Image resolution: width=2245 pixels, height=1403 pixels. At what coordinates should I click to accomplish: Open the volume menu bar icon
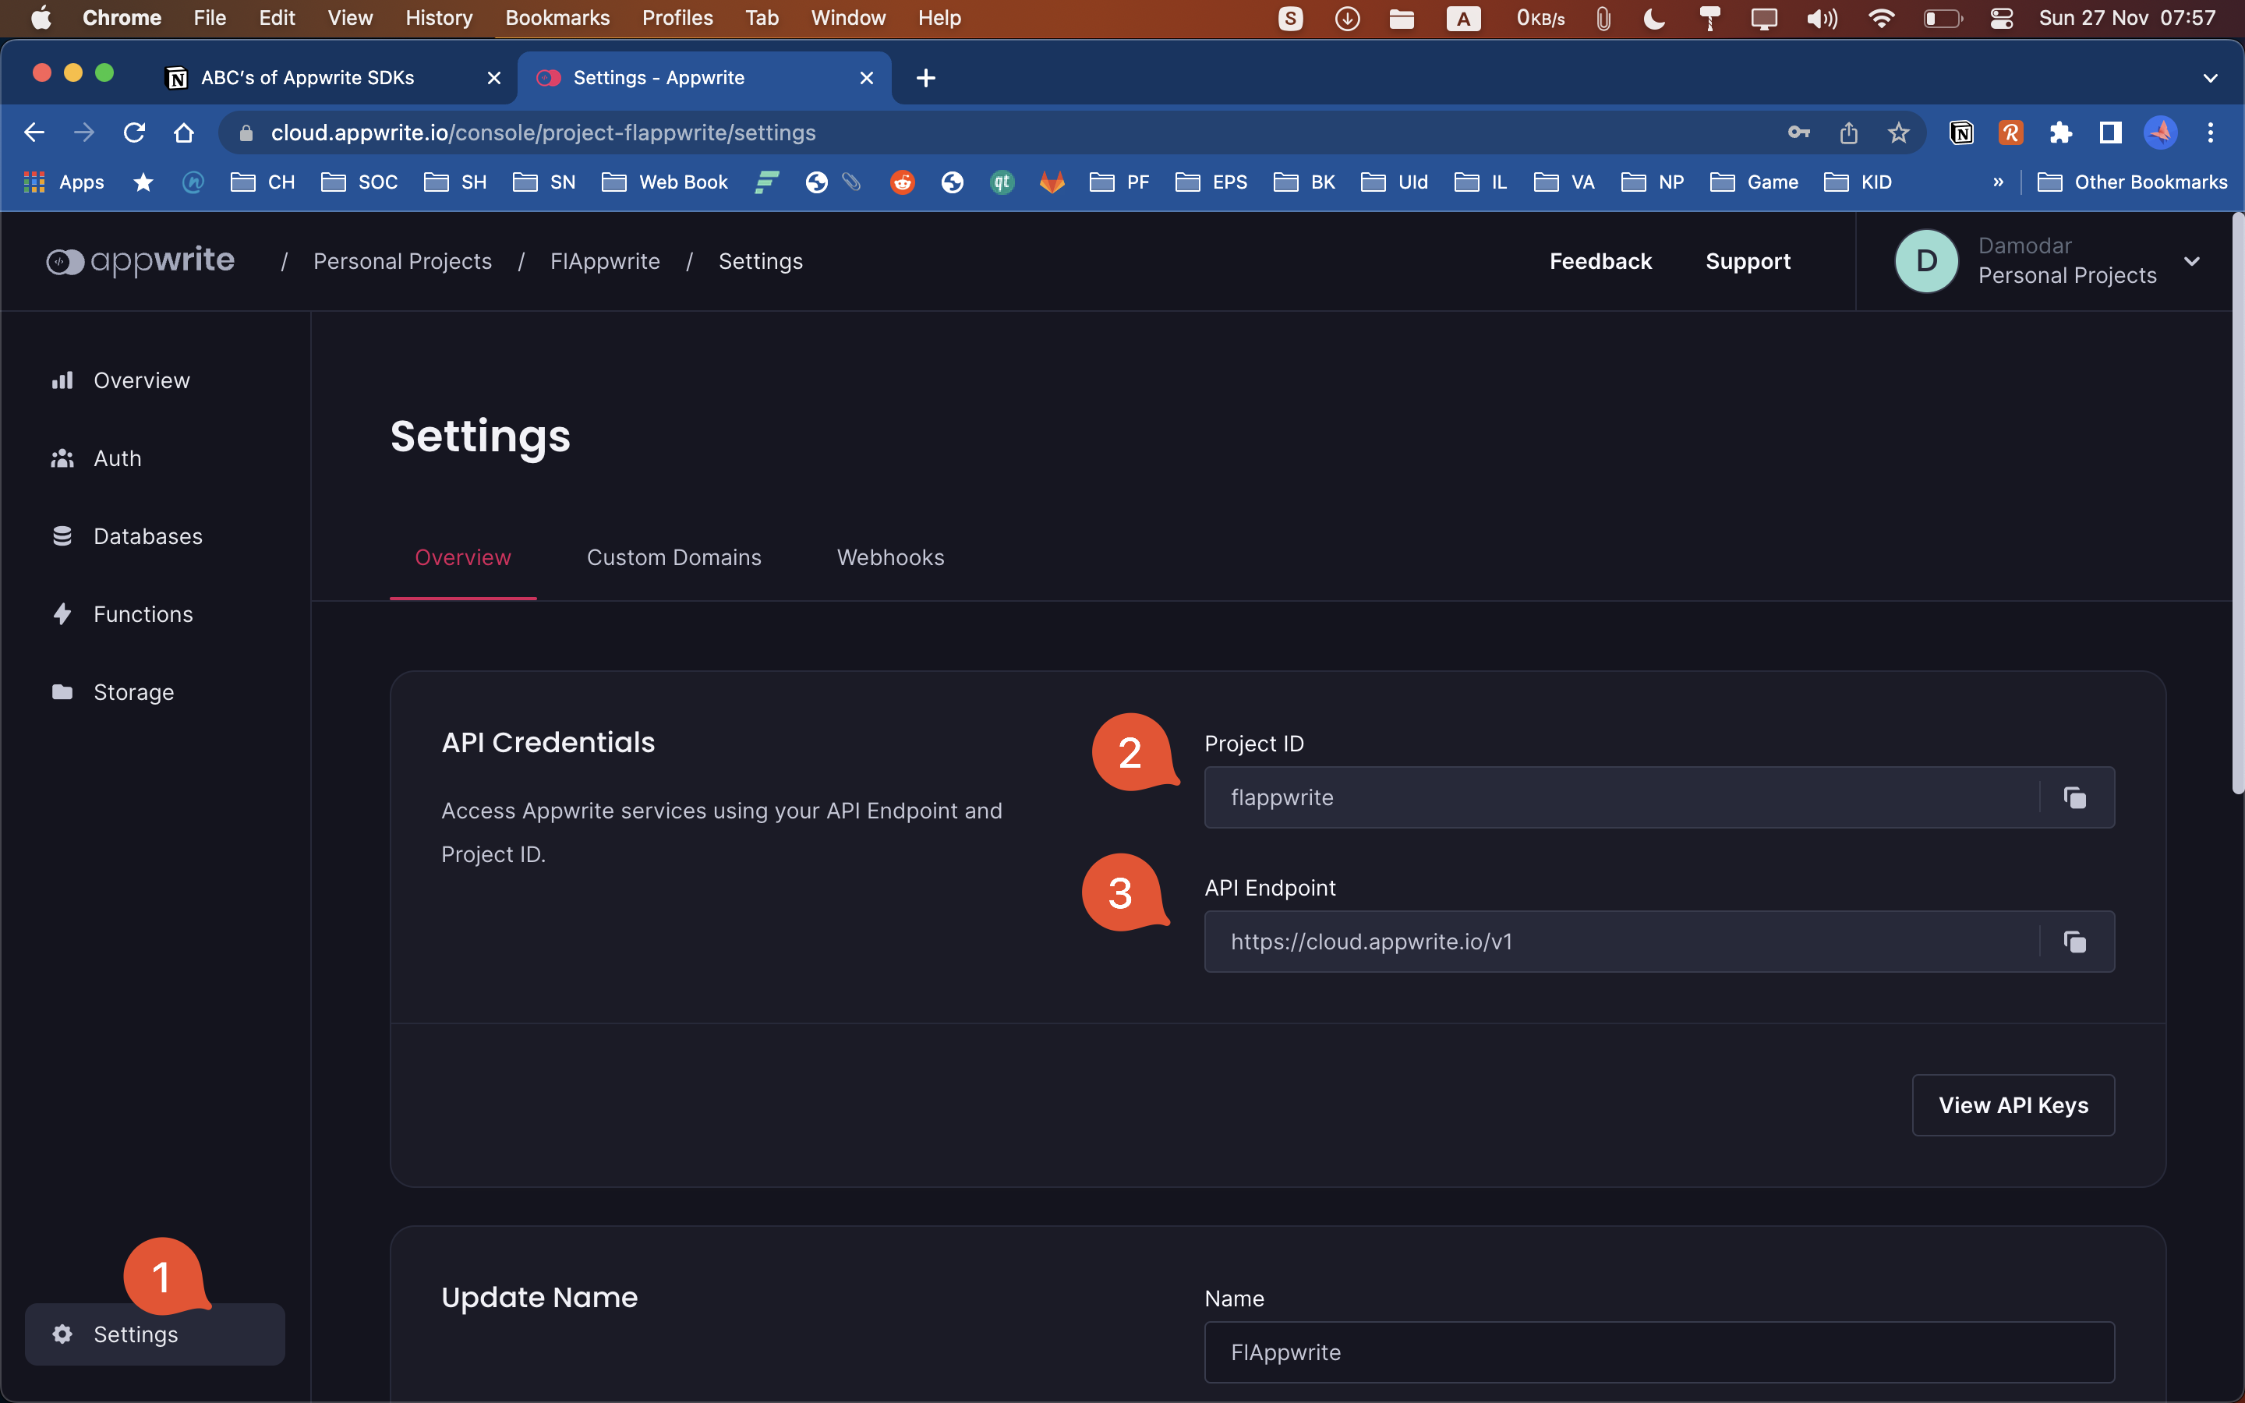point(1821,18)
